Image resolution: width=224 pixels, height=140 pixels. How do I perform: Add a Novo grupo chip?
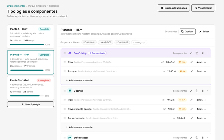[139, 42]
